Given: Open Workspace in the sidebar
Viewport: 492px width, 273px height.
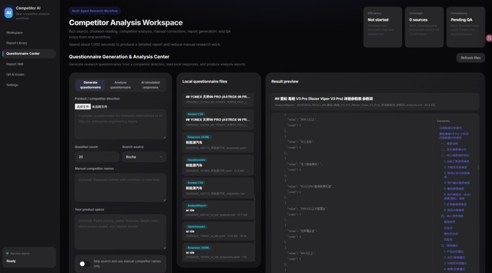Looking at the screenshot, I should coord(29,32).
